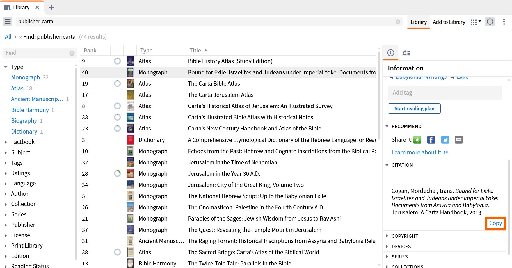The height and width of the screenshot is (268, 512).
Task: Close the Library tab
Action: click(37, 8)
